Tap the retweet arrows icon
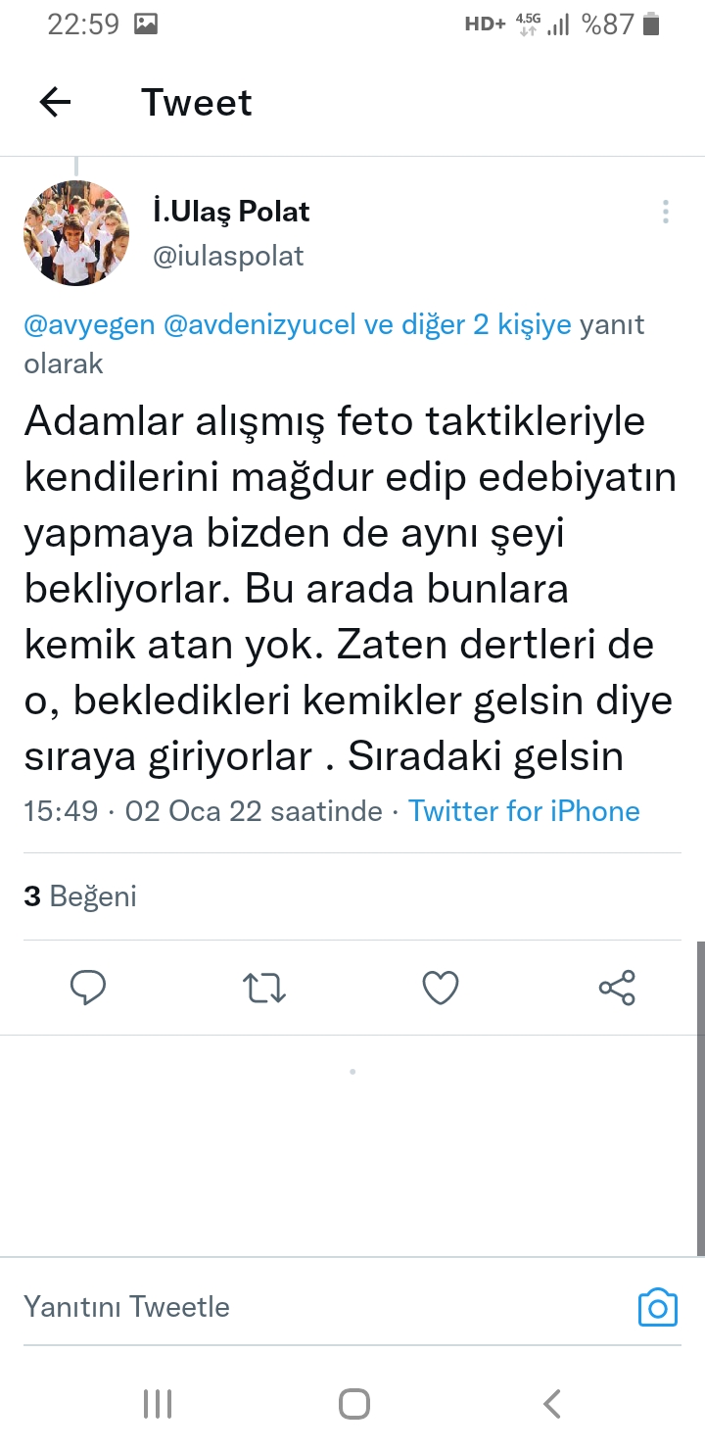 pos(263,988)
